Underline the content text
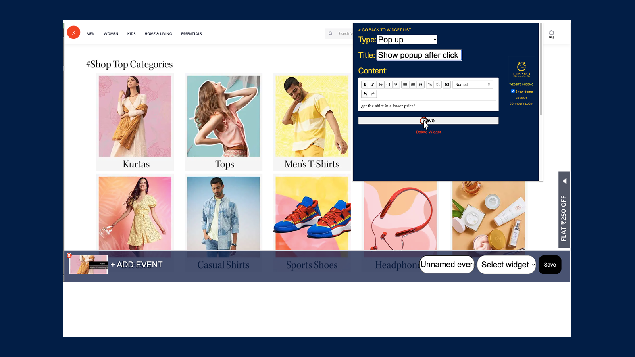Image resolution: width=635 pixels, height=357 pixels. tap(396, 84)
